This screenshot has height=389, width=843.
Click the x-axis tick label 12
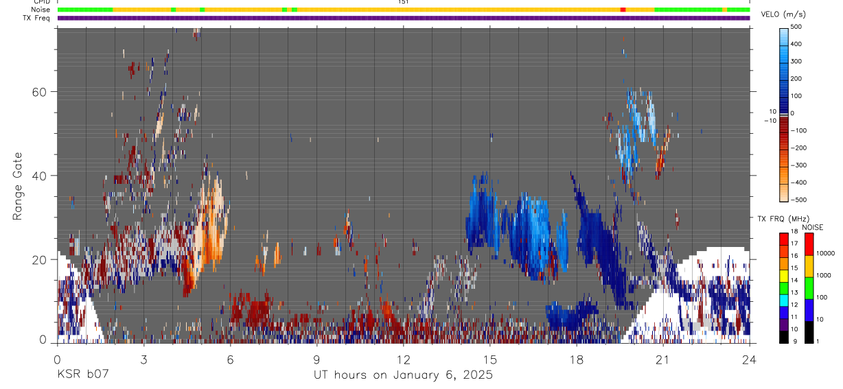pyautogui.click(x=404, y=359)
